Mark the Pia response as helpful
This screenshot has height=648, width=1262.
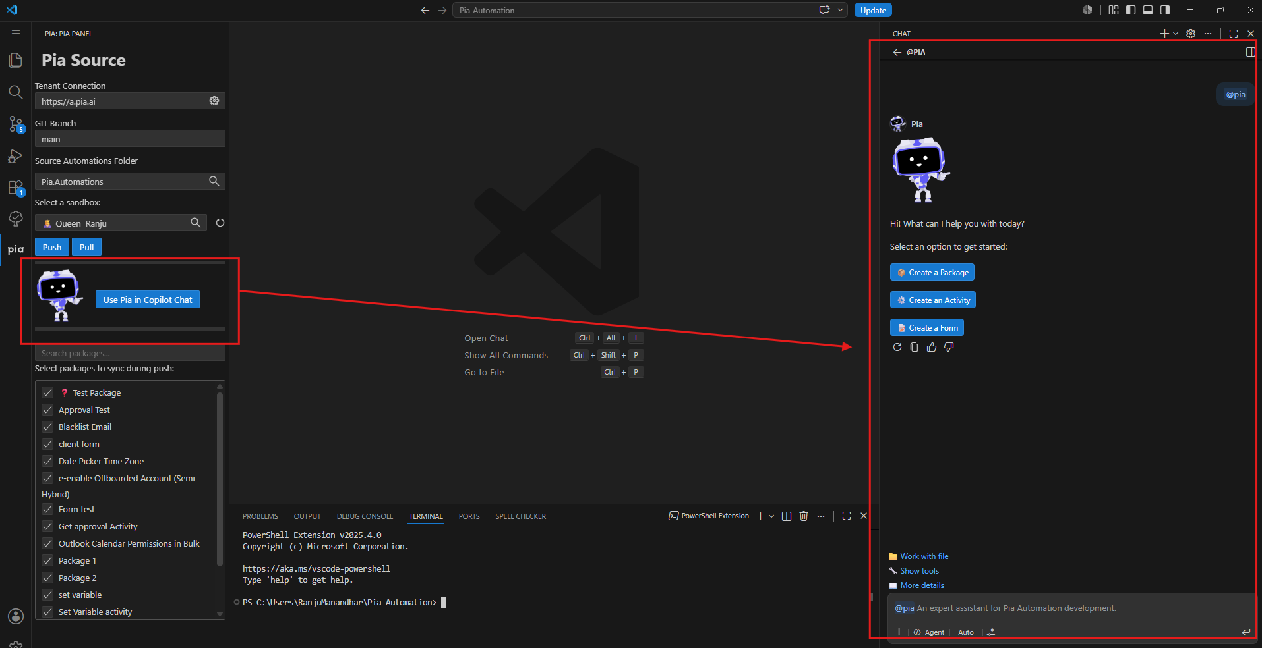tap(932, 347)
